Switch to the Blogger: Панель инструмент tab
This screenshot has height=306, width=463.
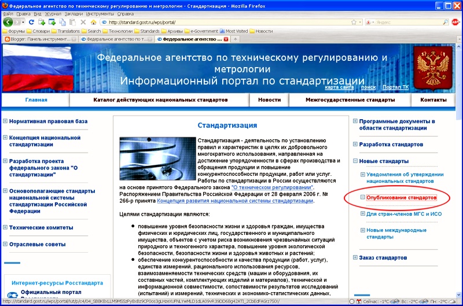point(41,39)
